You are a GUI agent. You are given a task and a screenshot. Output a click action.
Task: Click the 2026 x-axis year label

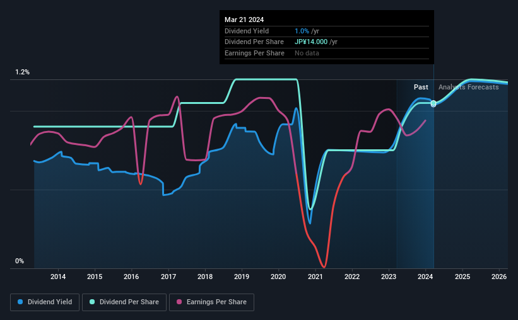[x=499, y=277]
